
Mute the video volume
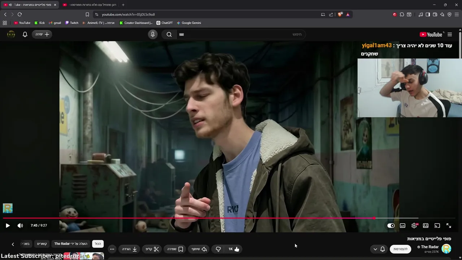20,226
